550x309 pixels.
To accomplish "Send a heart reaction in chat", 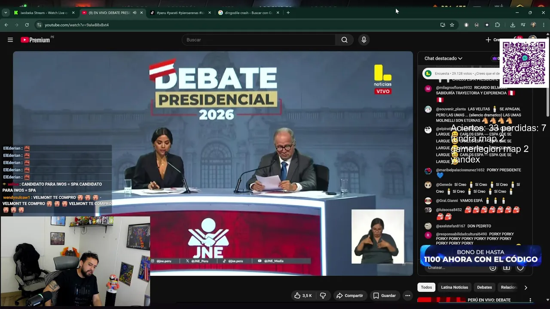I will (520, 268).
